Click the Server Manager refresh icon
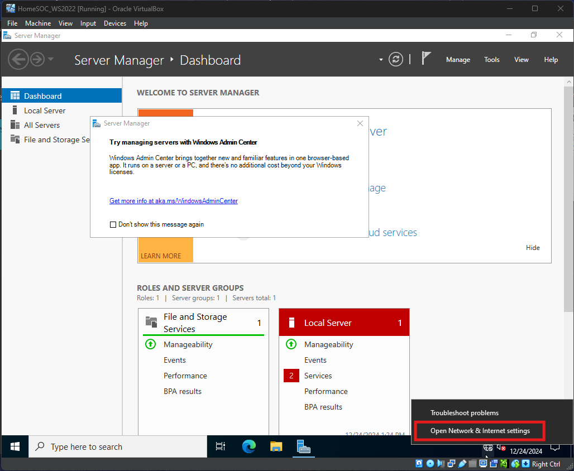The width and height of the screenshot is (574, 471). (x=396, y=60)
